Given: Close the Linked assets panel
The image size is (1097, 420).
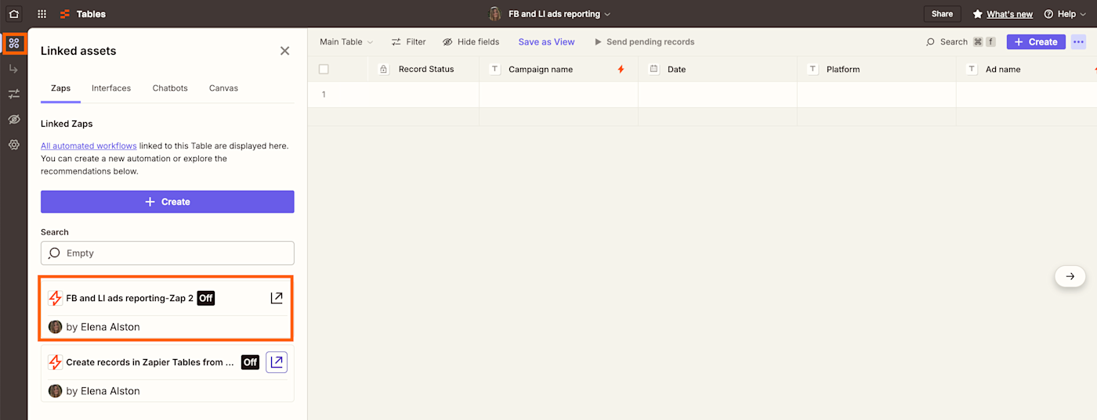Looking at the screenshot, I should [284, 51].
